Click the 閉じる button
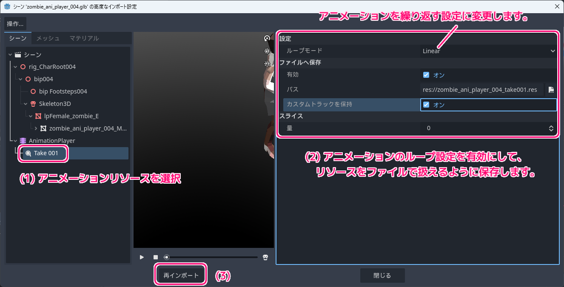This screenshot has height=287, width=564. (x=382, y=276)
